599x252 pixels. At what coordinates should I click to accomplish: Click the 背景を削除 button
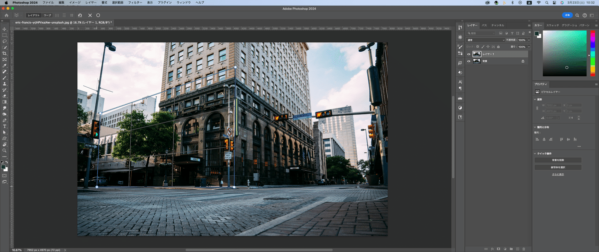coord(558,160)
